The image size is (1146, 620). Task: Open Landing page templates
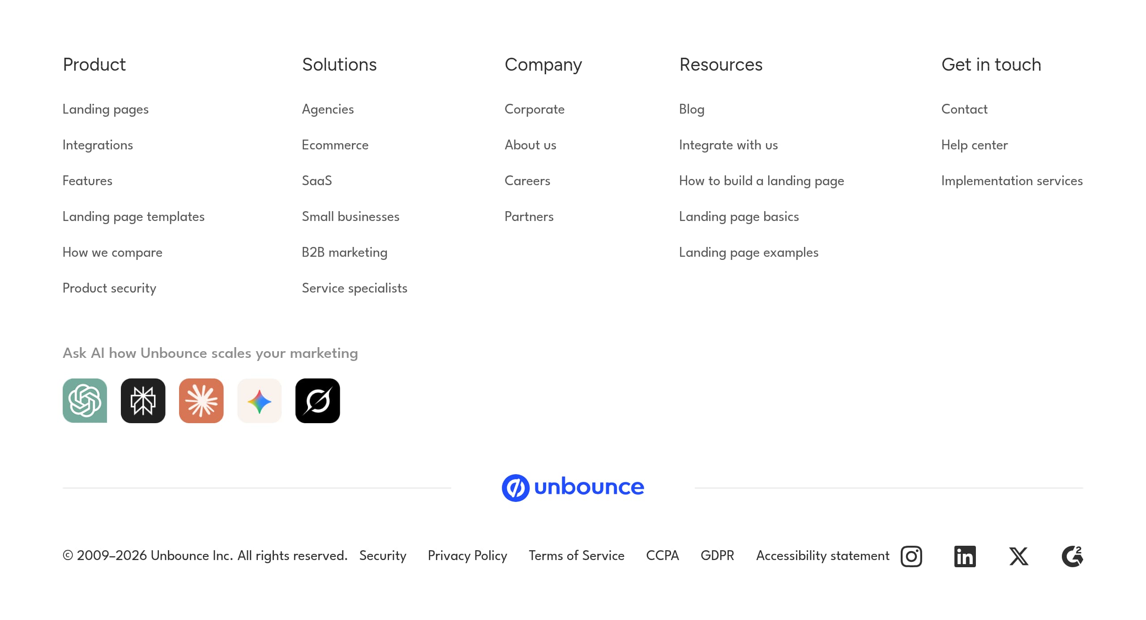click(x=133, y=217)
